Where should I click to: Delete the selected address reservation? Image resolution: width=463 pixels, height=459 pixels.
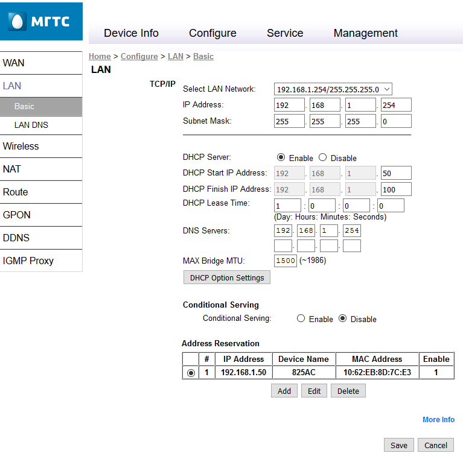coord(348,391)
